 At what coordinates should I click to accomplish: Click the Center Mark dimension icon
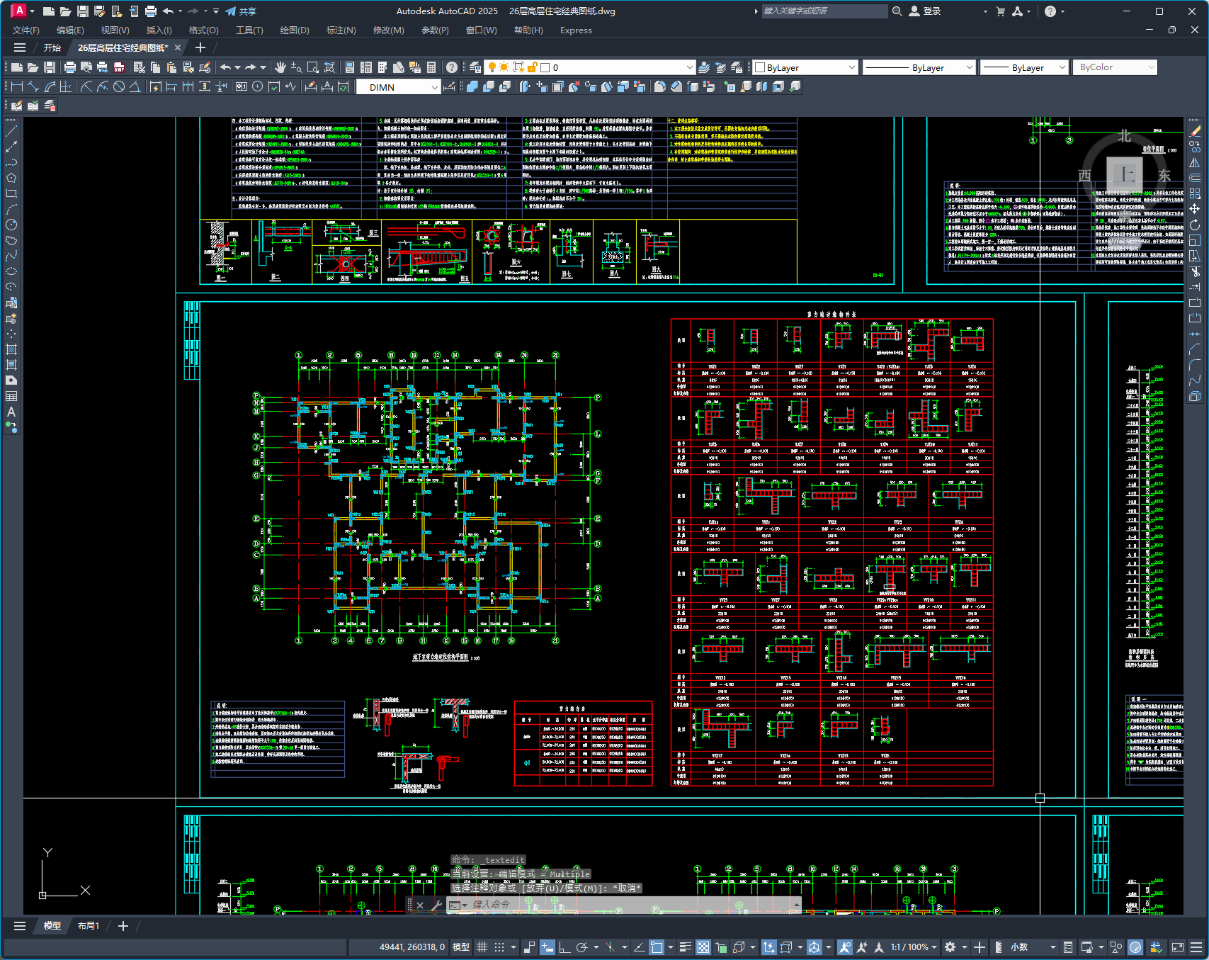(257, 86)
